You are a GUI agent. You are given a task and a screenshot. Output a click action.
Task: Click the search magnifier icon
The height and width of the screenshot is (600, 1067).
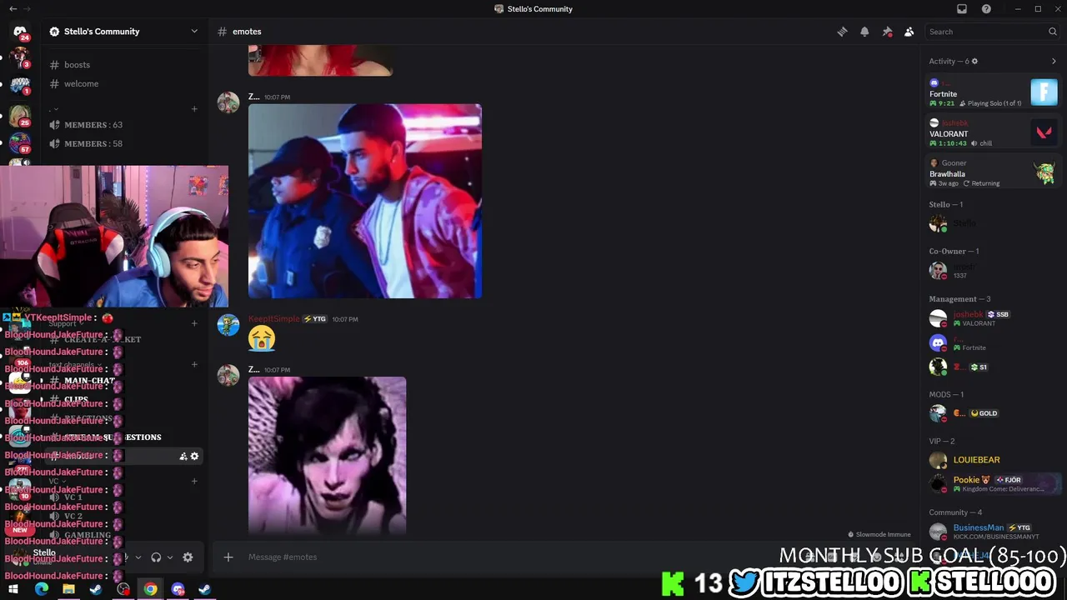pos(1053,32)
